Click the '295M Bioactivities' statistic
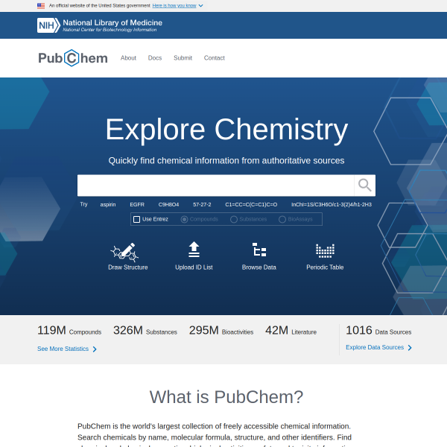447x447 pixels. point(221,331)
